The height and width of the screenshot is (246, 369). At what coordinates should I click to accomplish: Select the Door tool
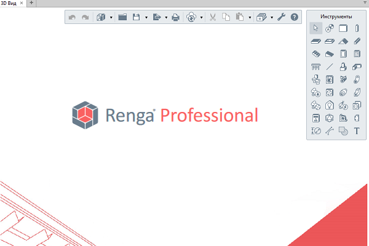[x=343, y=54]
